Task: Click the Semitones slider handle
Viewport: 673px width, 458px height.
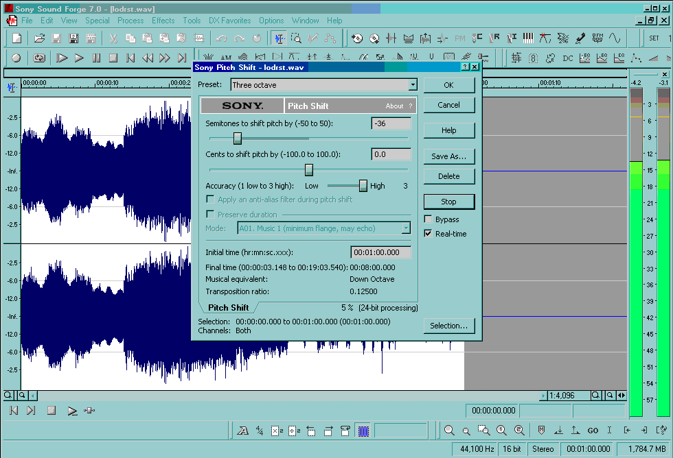Action: (238, 138)
